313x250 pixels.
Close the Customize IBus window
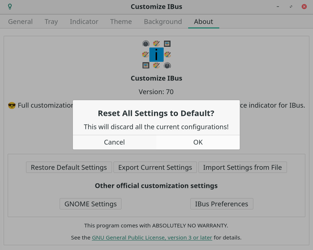[x=304, y=7]
